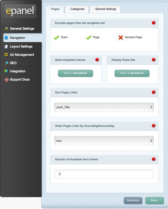168x209 pixels.
Task: Open the asc order dropdown
Action: (104, 141)
